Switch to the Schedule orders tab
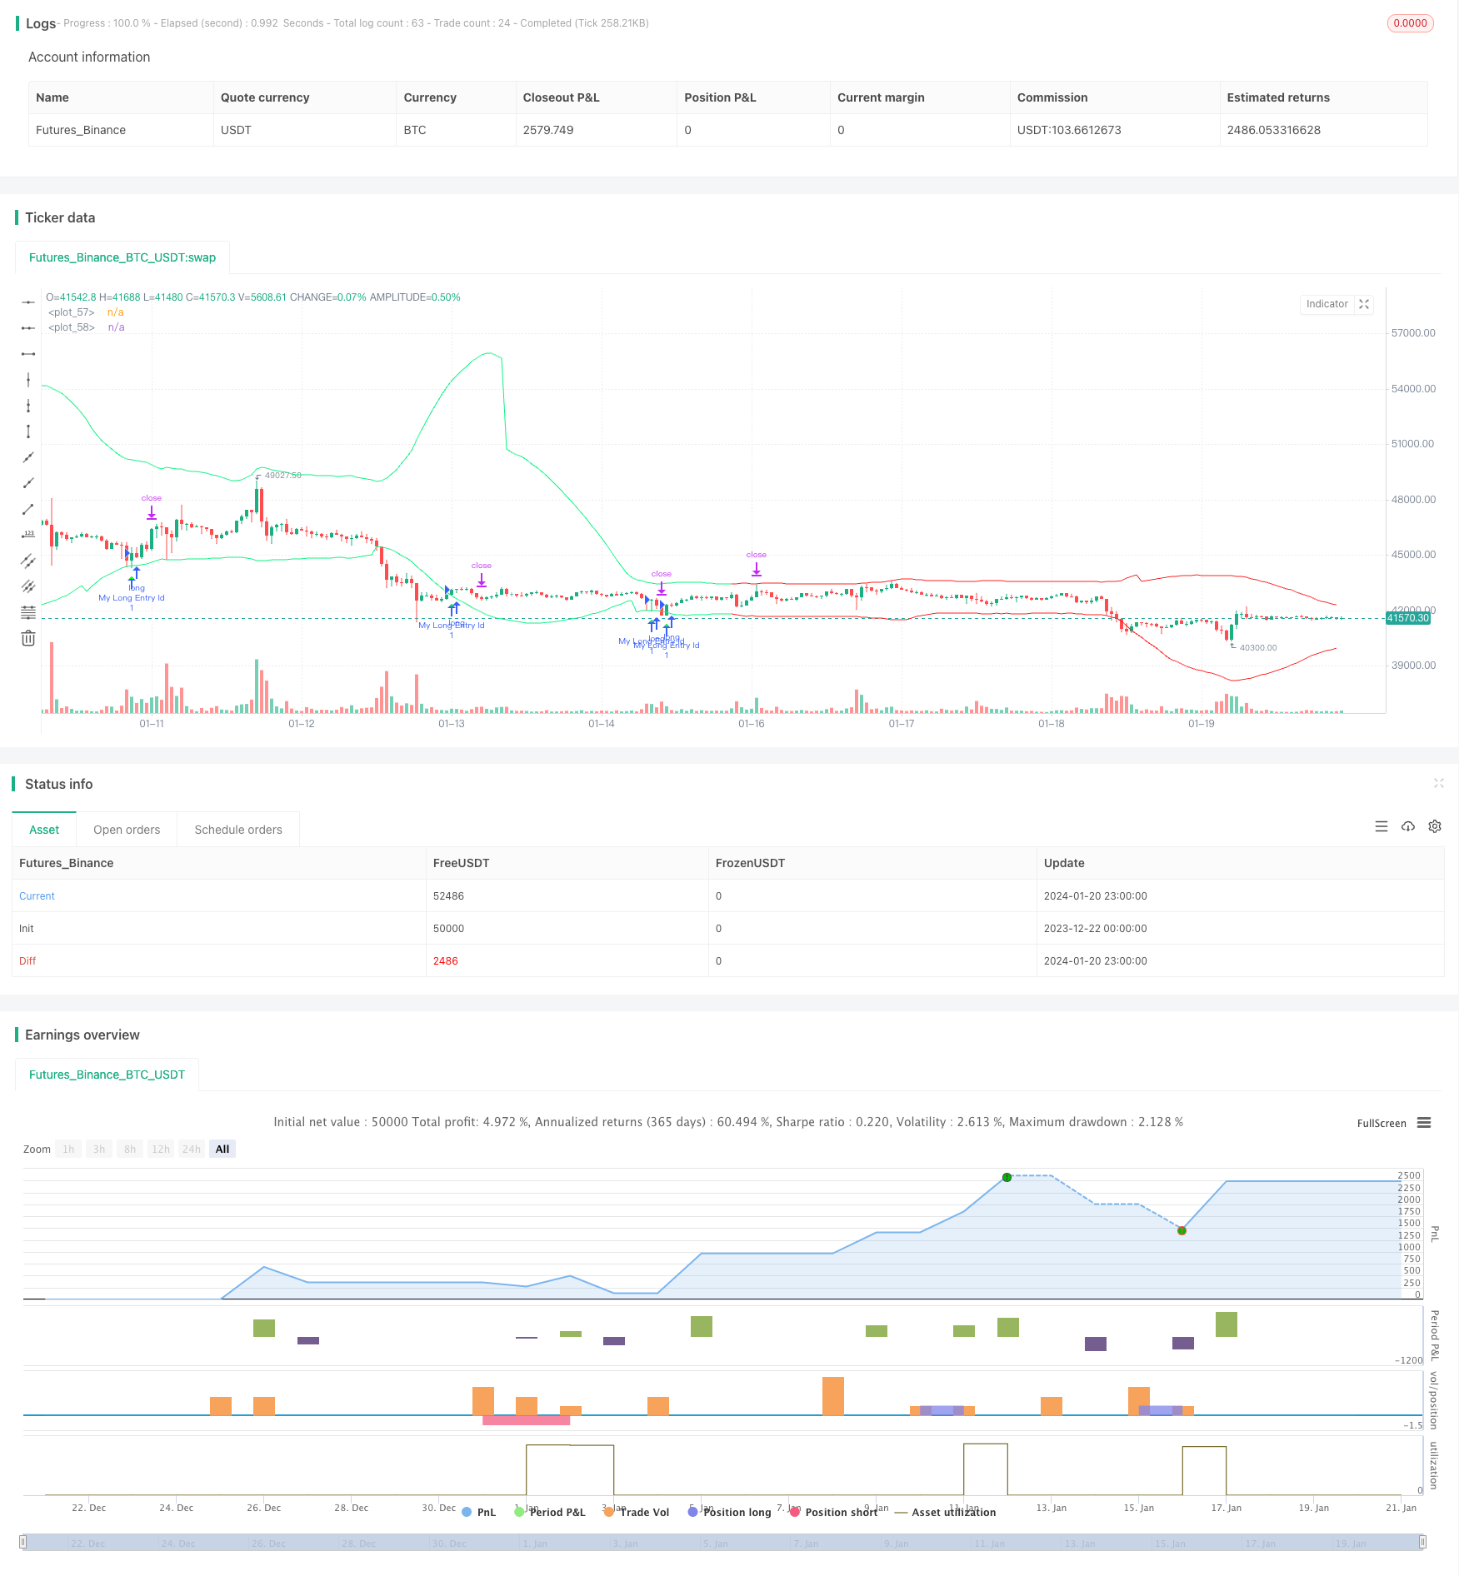Viewport: 1459px width, 1576px height. (238, 830)
